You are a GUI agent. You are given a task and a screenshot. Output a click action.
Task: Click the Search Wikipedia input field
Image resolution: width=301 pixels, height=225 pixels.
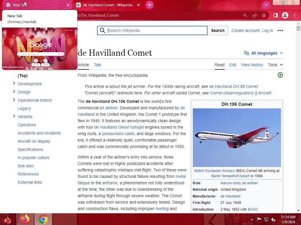pos(152,30)
